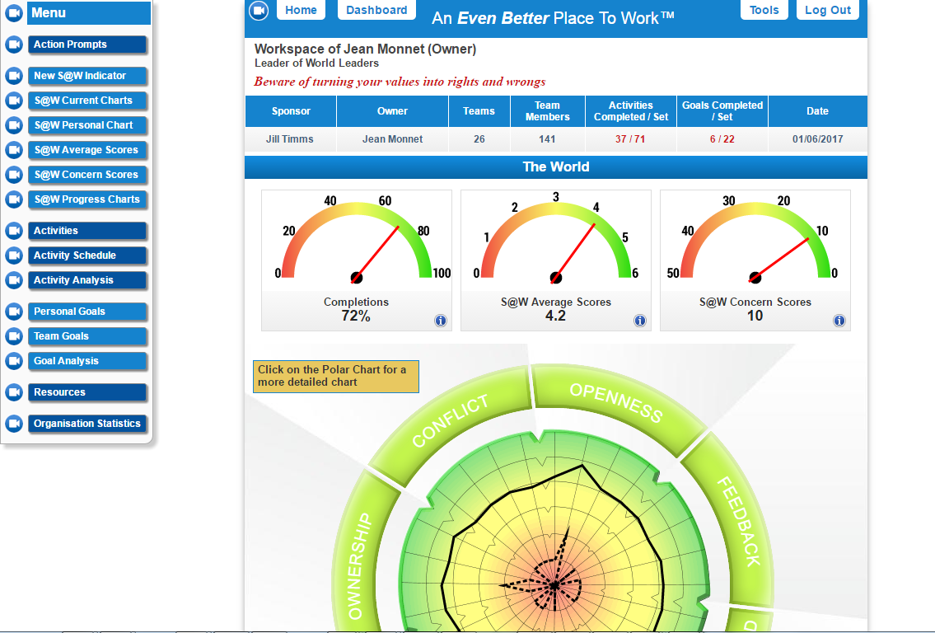The width and height of the screenshot is (935, 633).
Task: Show S@W Average Scores page
Action: pos(87,150)
